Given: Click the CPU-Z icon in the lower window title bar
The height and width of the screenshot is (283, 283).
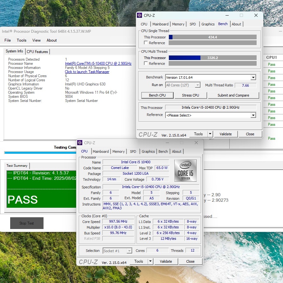Looking at the screenshot, I should tap(80, 143).
